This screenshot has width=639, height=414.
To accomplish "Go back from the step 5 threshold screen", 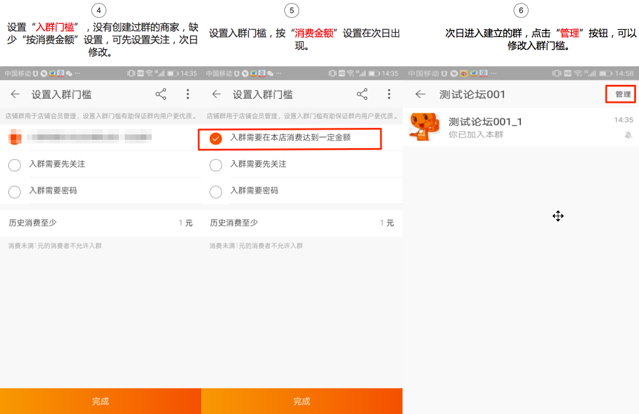I will point(216,94).
